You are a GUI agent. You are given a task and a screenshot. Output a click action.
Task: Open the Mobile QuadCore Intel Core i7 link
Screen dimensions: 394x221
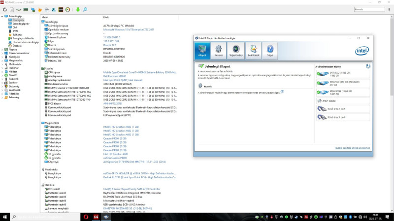coord(140,72)
